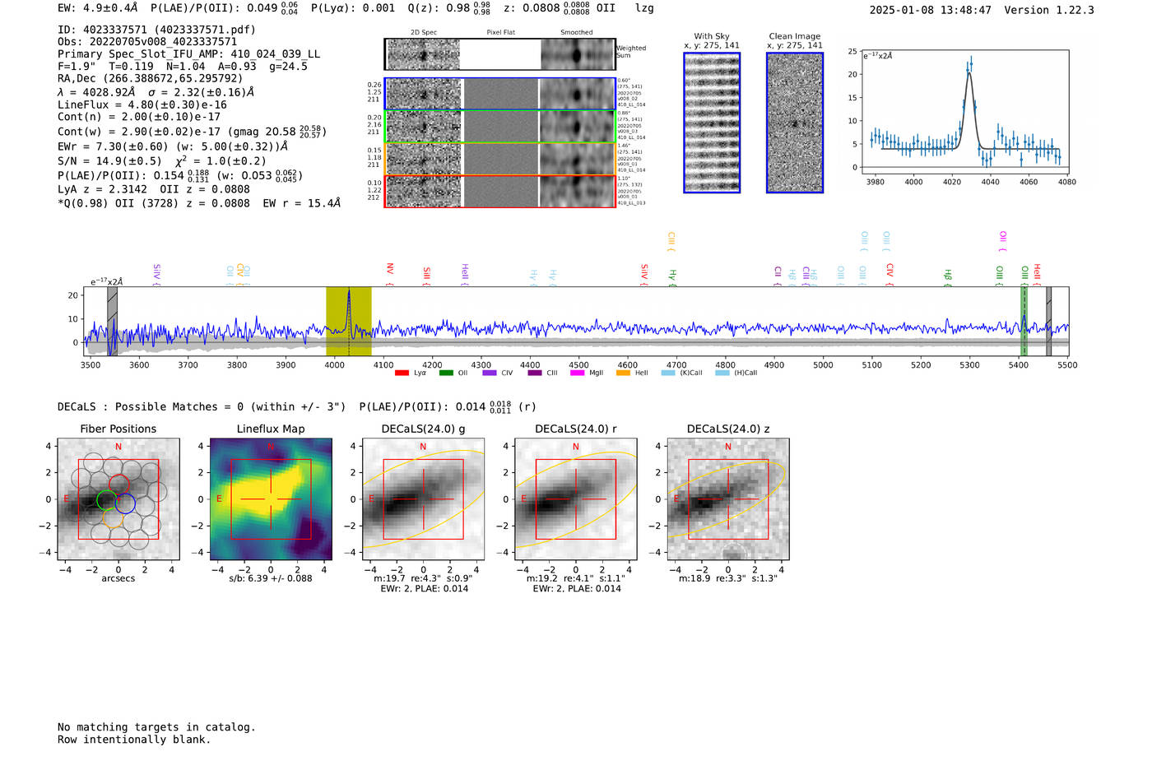
Task: Click the red CIV marker near 5140
Action: point(890,275)
